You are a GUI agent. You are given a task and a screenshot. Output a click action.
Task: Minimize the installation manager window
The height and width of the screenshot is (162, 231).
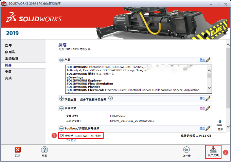pyautogui.click(x=211, y=4)
